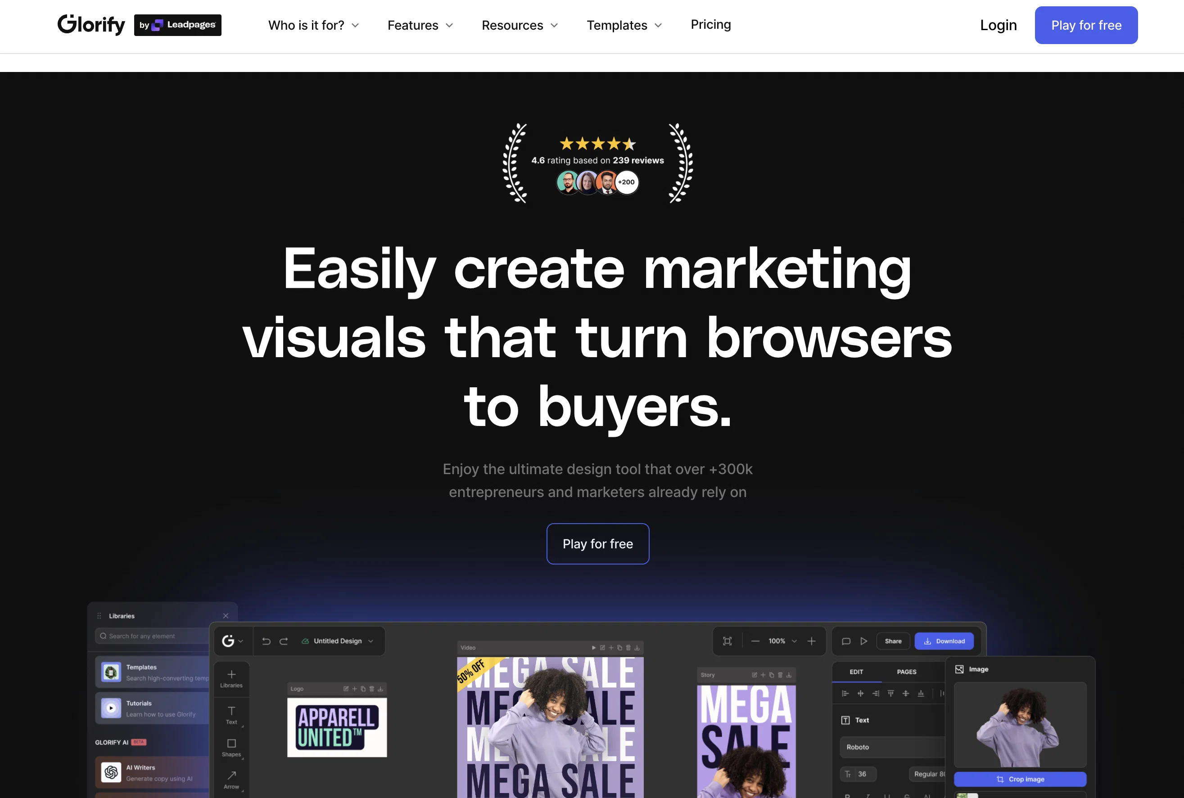The width and height of the screenshot is (1184, 798).
Task: Click the align right icon in the Edit panel
Action: pyautogui.click(x=876, y=693)
